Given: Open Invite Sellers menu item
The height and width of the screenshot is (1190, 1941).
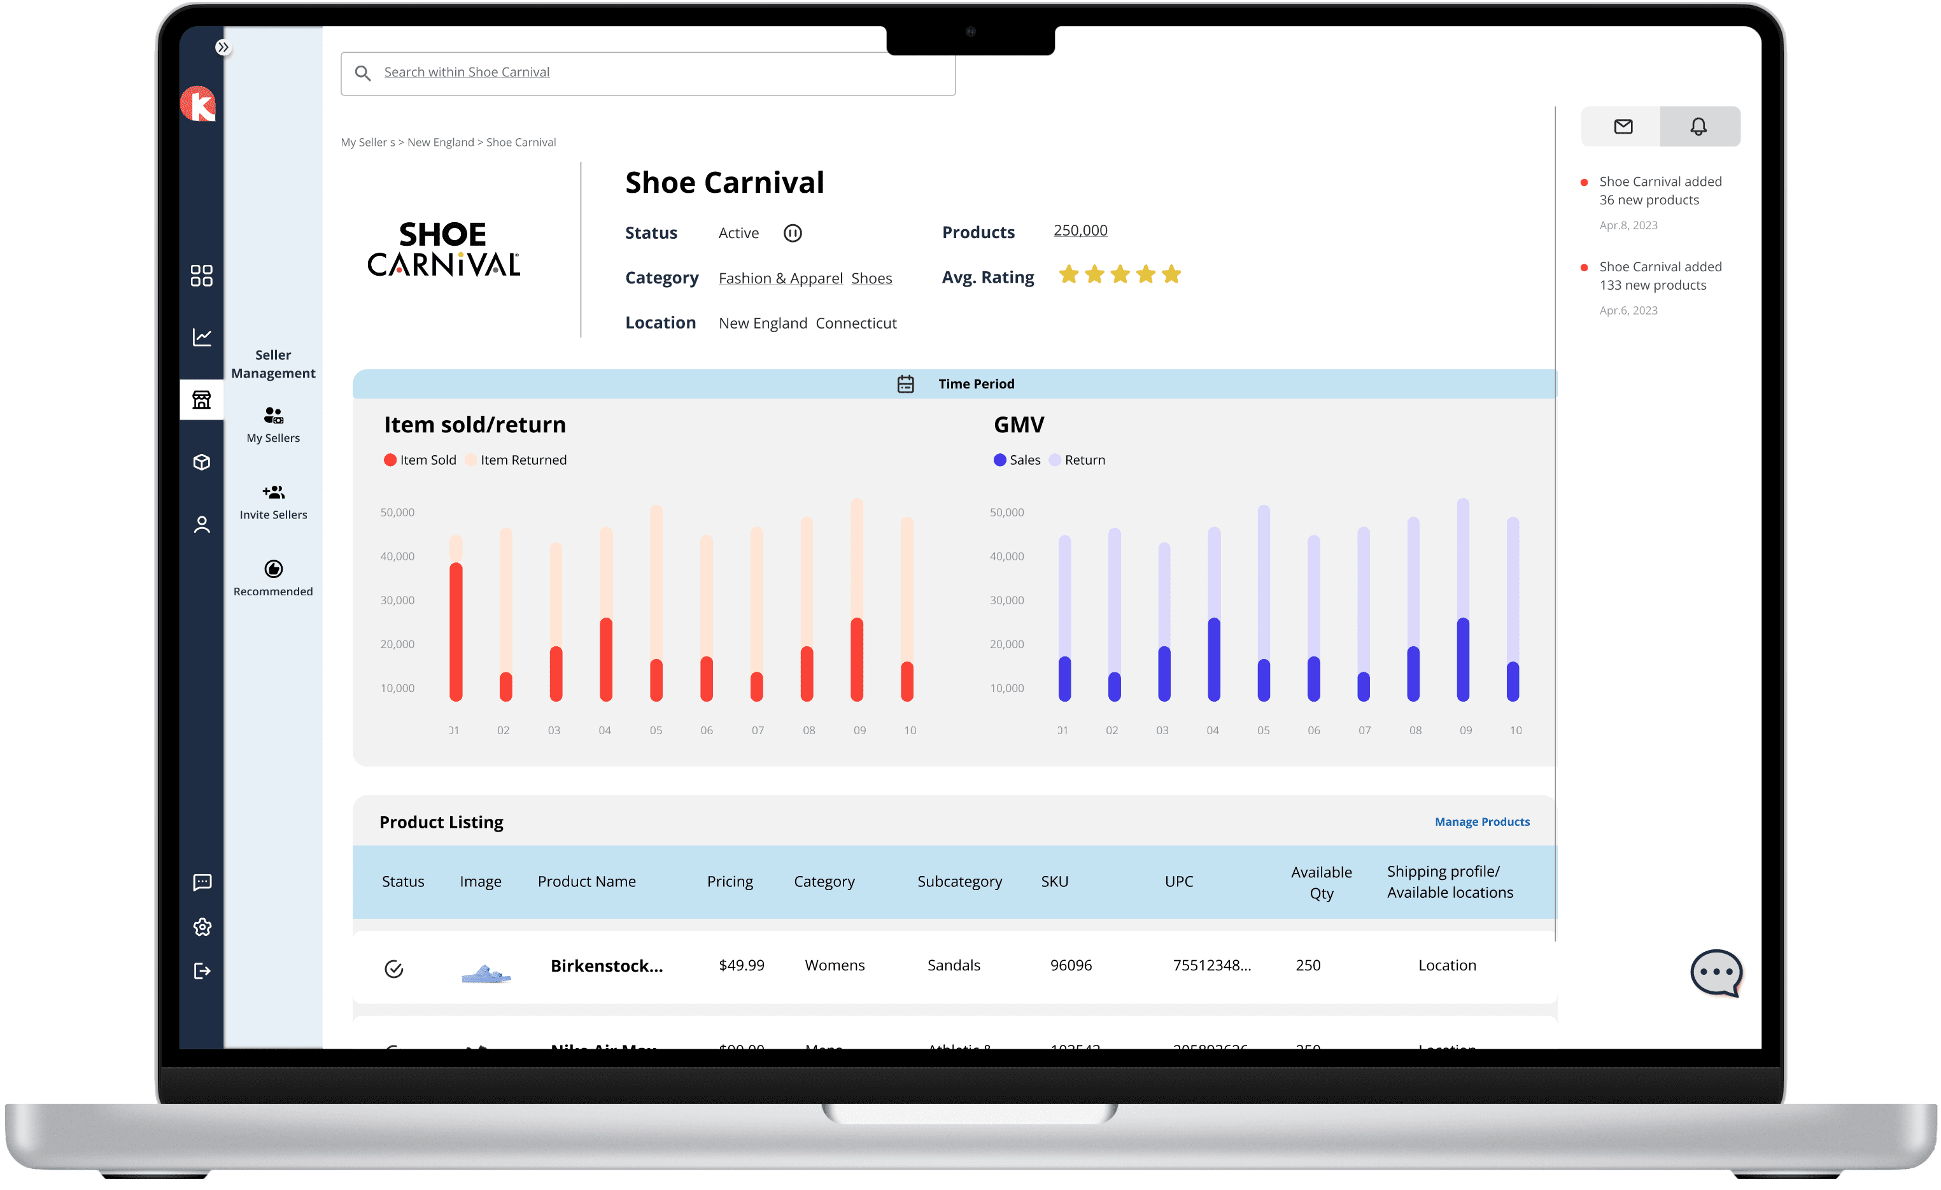Looking at the screenshot, I should [x=273, y=502].
